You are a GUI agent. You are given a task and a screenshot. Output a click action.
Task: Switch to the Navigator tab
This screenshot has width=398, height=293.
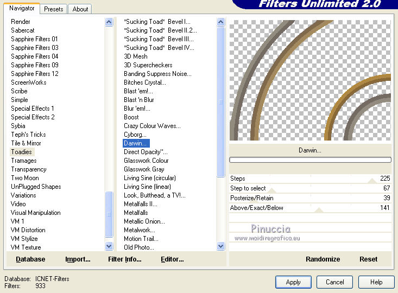click(22, 8)
